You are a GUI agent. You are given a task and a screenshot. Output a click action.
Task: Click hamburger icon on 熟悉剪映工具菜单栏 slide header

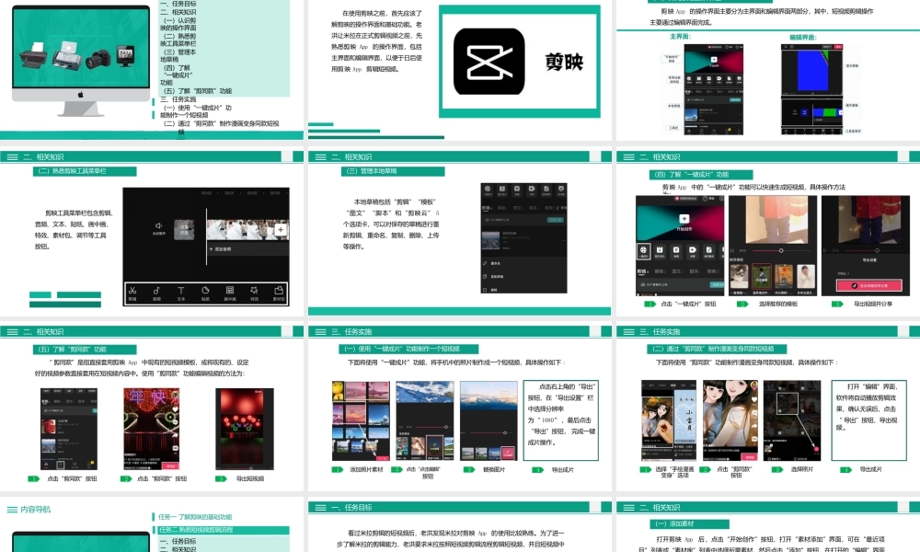tap(12, 157)
